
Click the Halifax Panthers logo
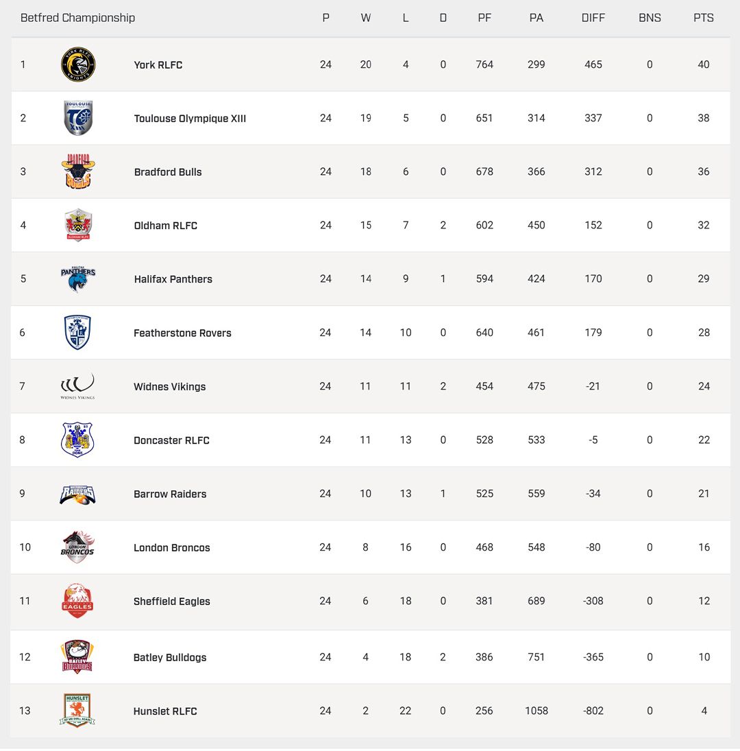[78, 278]
